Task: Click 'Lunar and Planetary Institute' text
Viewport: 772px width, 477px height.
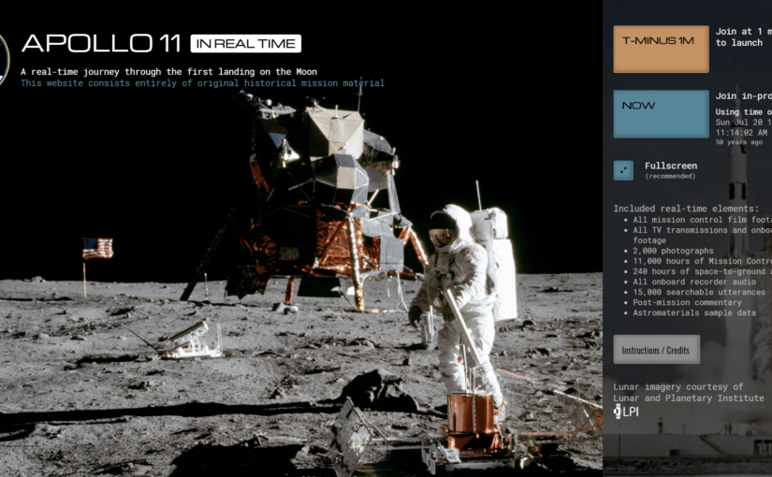Action: point(689,397)
